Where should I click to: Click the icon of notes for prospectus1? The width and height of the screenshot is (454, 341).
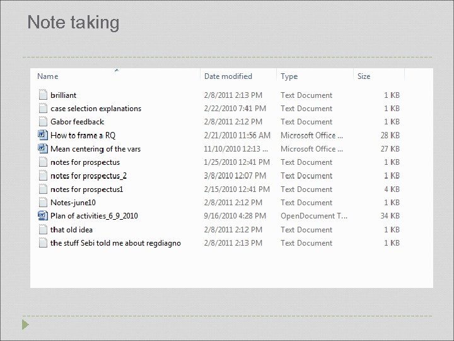(x=43, y=189)
